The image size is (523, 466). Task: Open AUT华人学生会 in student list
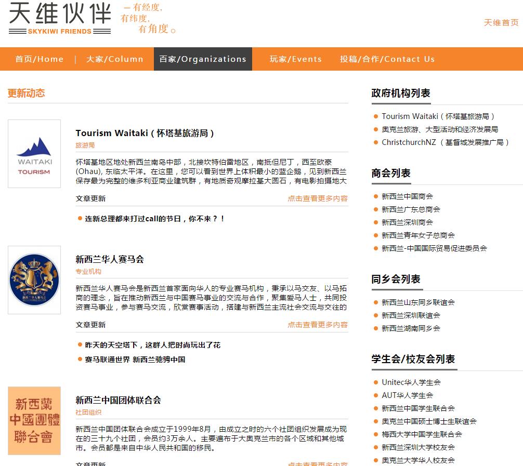(407, 395)
